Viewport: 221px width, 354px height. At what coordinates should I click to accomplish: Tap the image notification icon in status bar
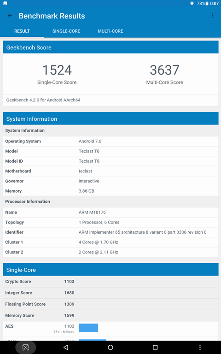(5, 3)
